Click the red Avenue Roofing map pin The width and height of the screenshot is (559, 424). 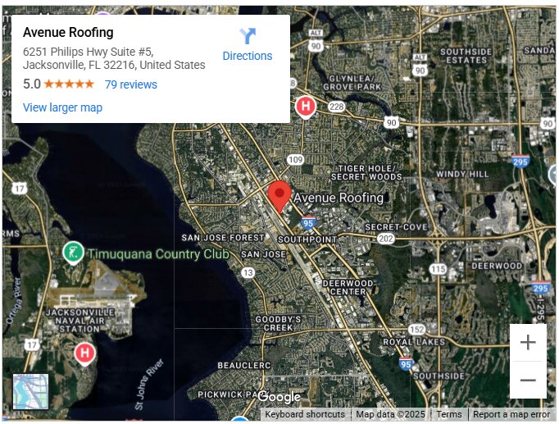tap(279, 197)
